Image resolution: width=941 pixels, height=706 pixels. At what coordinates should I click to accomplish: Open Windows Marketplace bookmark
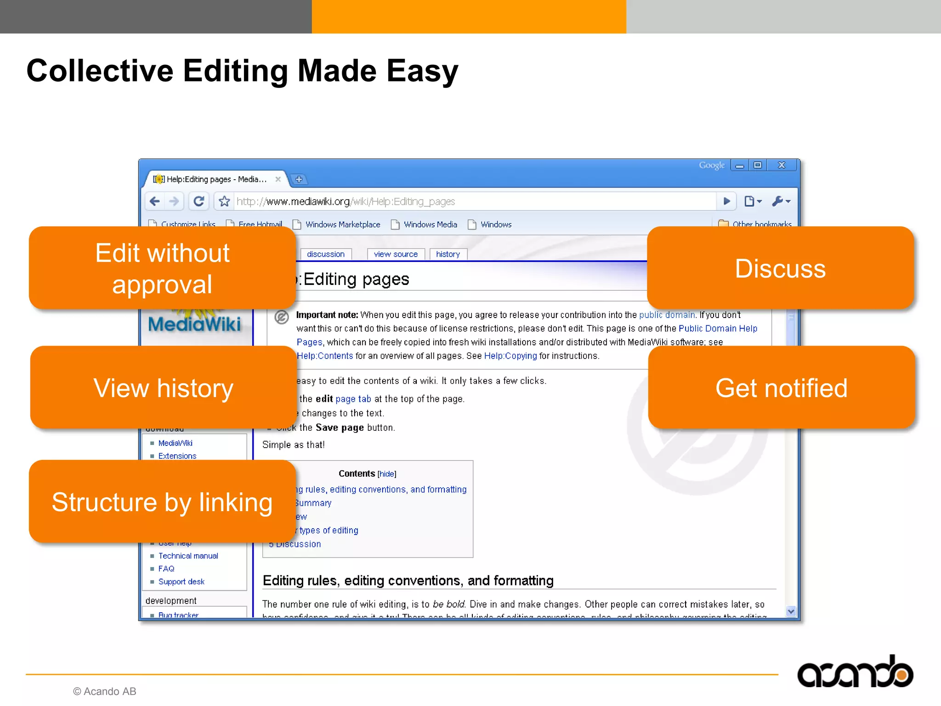(x=337, y=224)
